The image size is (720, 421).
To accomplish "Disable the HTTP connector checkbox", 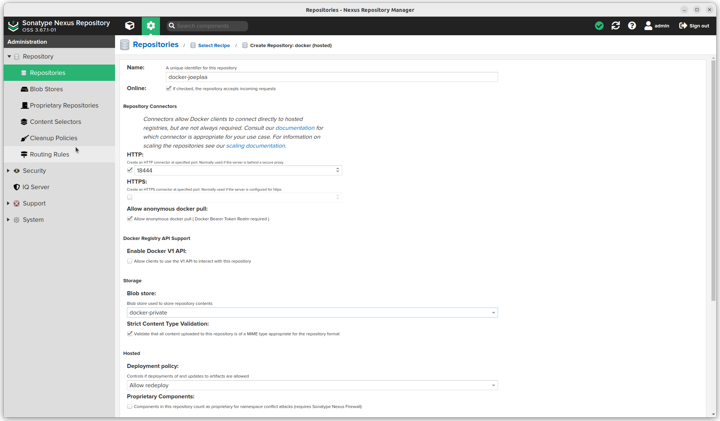I will click(130, 170).
